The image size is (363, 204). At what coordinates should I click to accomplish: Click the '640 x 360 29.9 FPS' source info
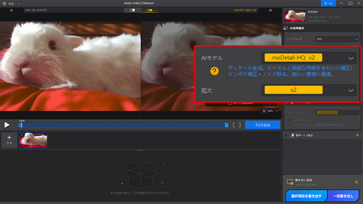pyautogui.click(x=36, y=10)
